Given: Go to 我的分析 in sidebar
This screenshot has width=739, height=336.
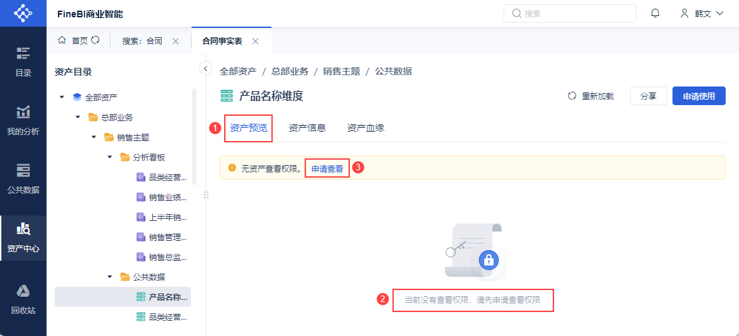Looking at the screenshot, I should tap(23, 120).
